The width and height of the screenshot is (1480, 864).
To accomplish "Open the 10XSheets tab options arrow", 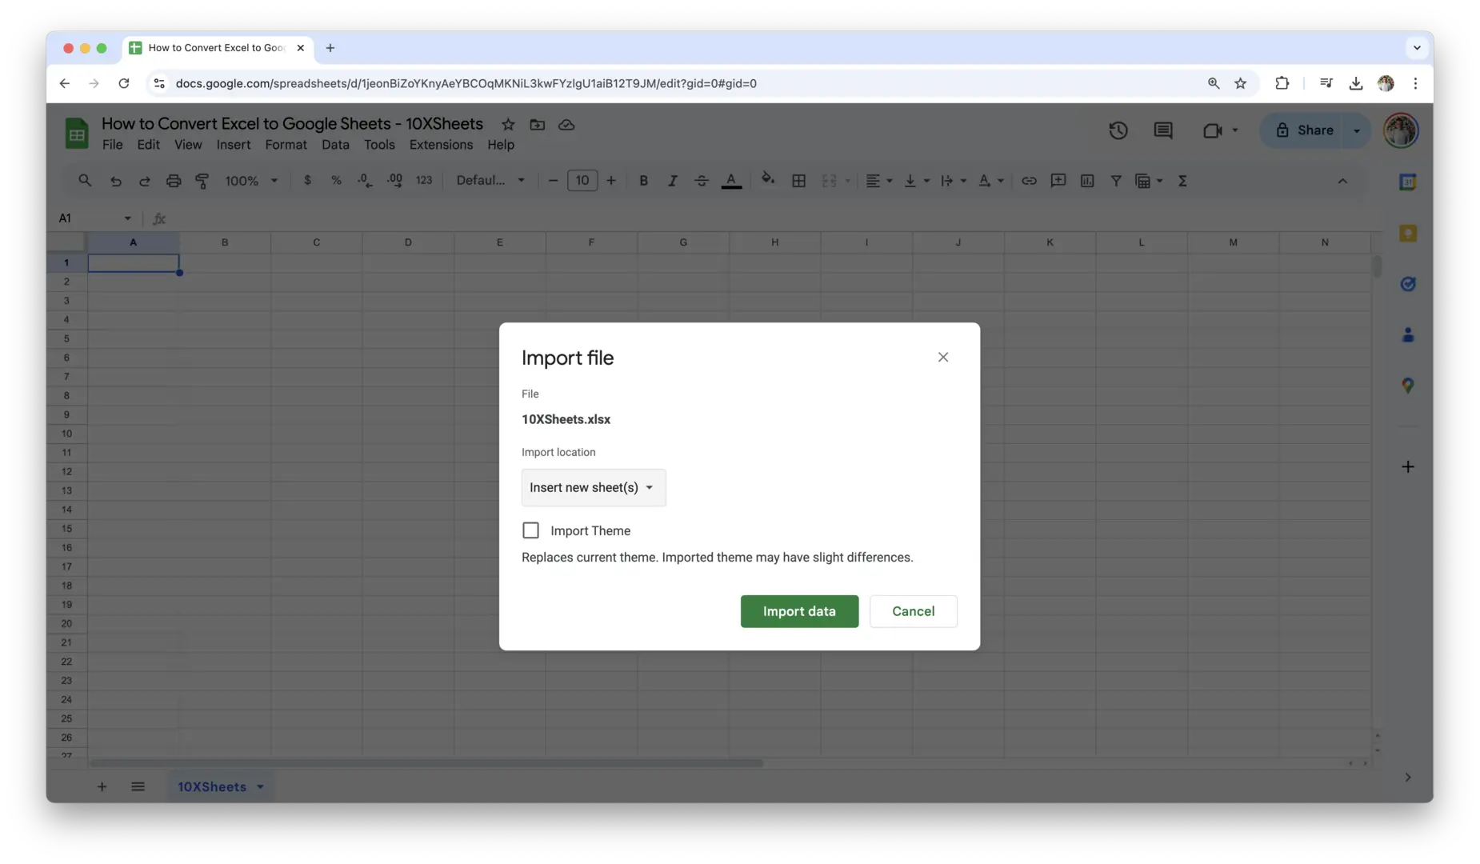I will point(260,787).
